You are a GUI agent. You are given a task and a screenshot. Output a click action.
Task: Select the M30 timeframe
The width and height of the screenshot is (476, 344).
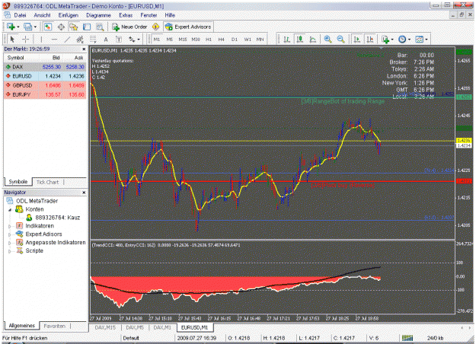pos(196,39)
